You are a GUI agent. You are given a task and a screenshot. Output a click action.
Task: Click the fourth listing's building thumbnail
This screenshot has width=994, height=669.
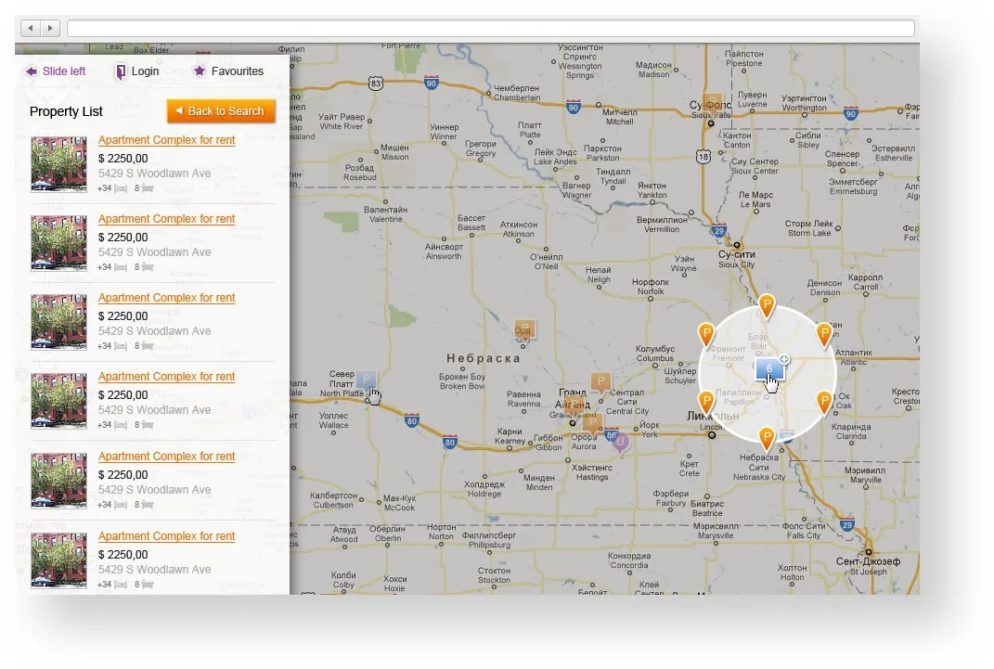(x=59, y=401)
